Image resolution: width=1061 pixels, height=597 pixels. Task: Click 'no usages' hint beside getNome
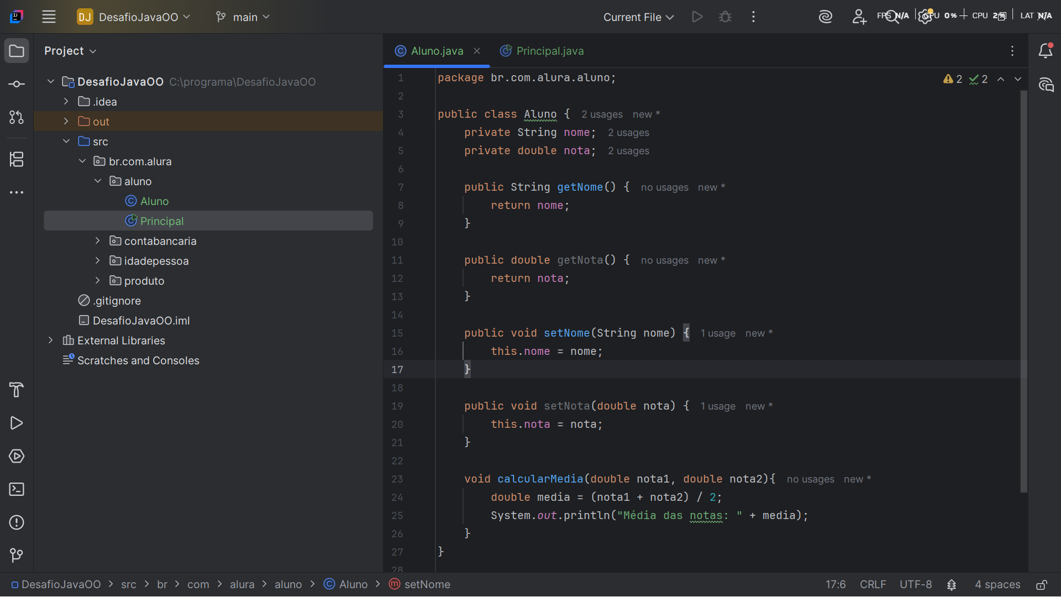click(664, 187)
